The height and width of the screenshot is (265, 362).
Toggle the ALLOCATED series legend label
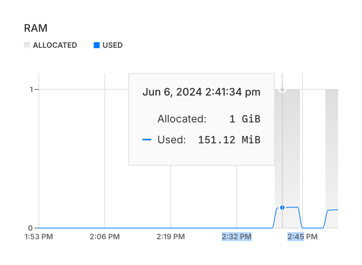coord(55,45)
